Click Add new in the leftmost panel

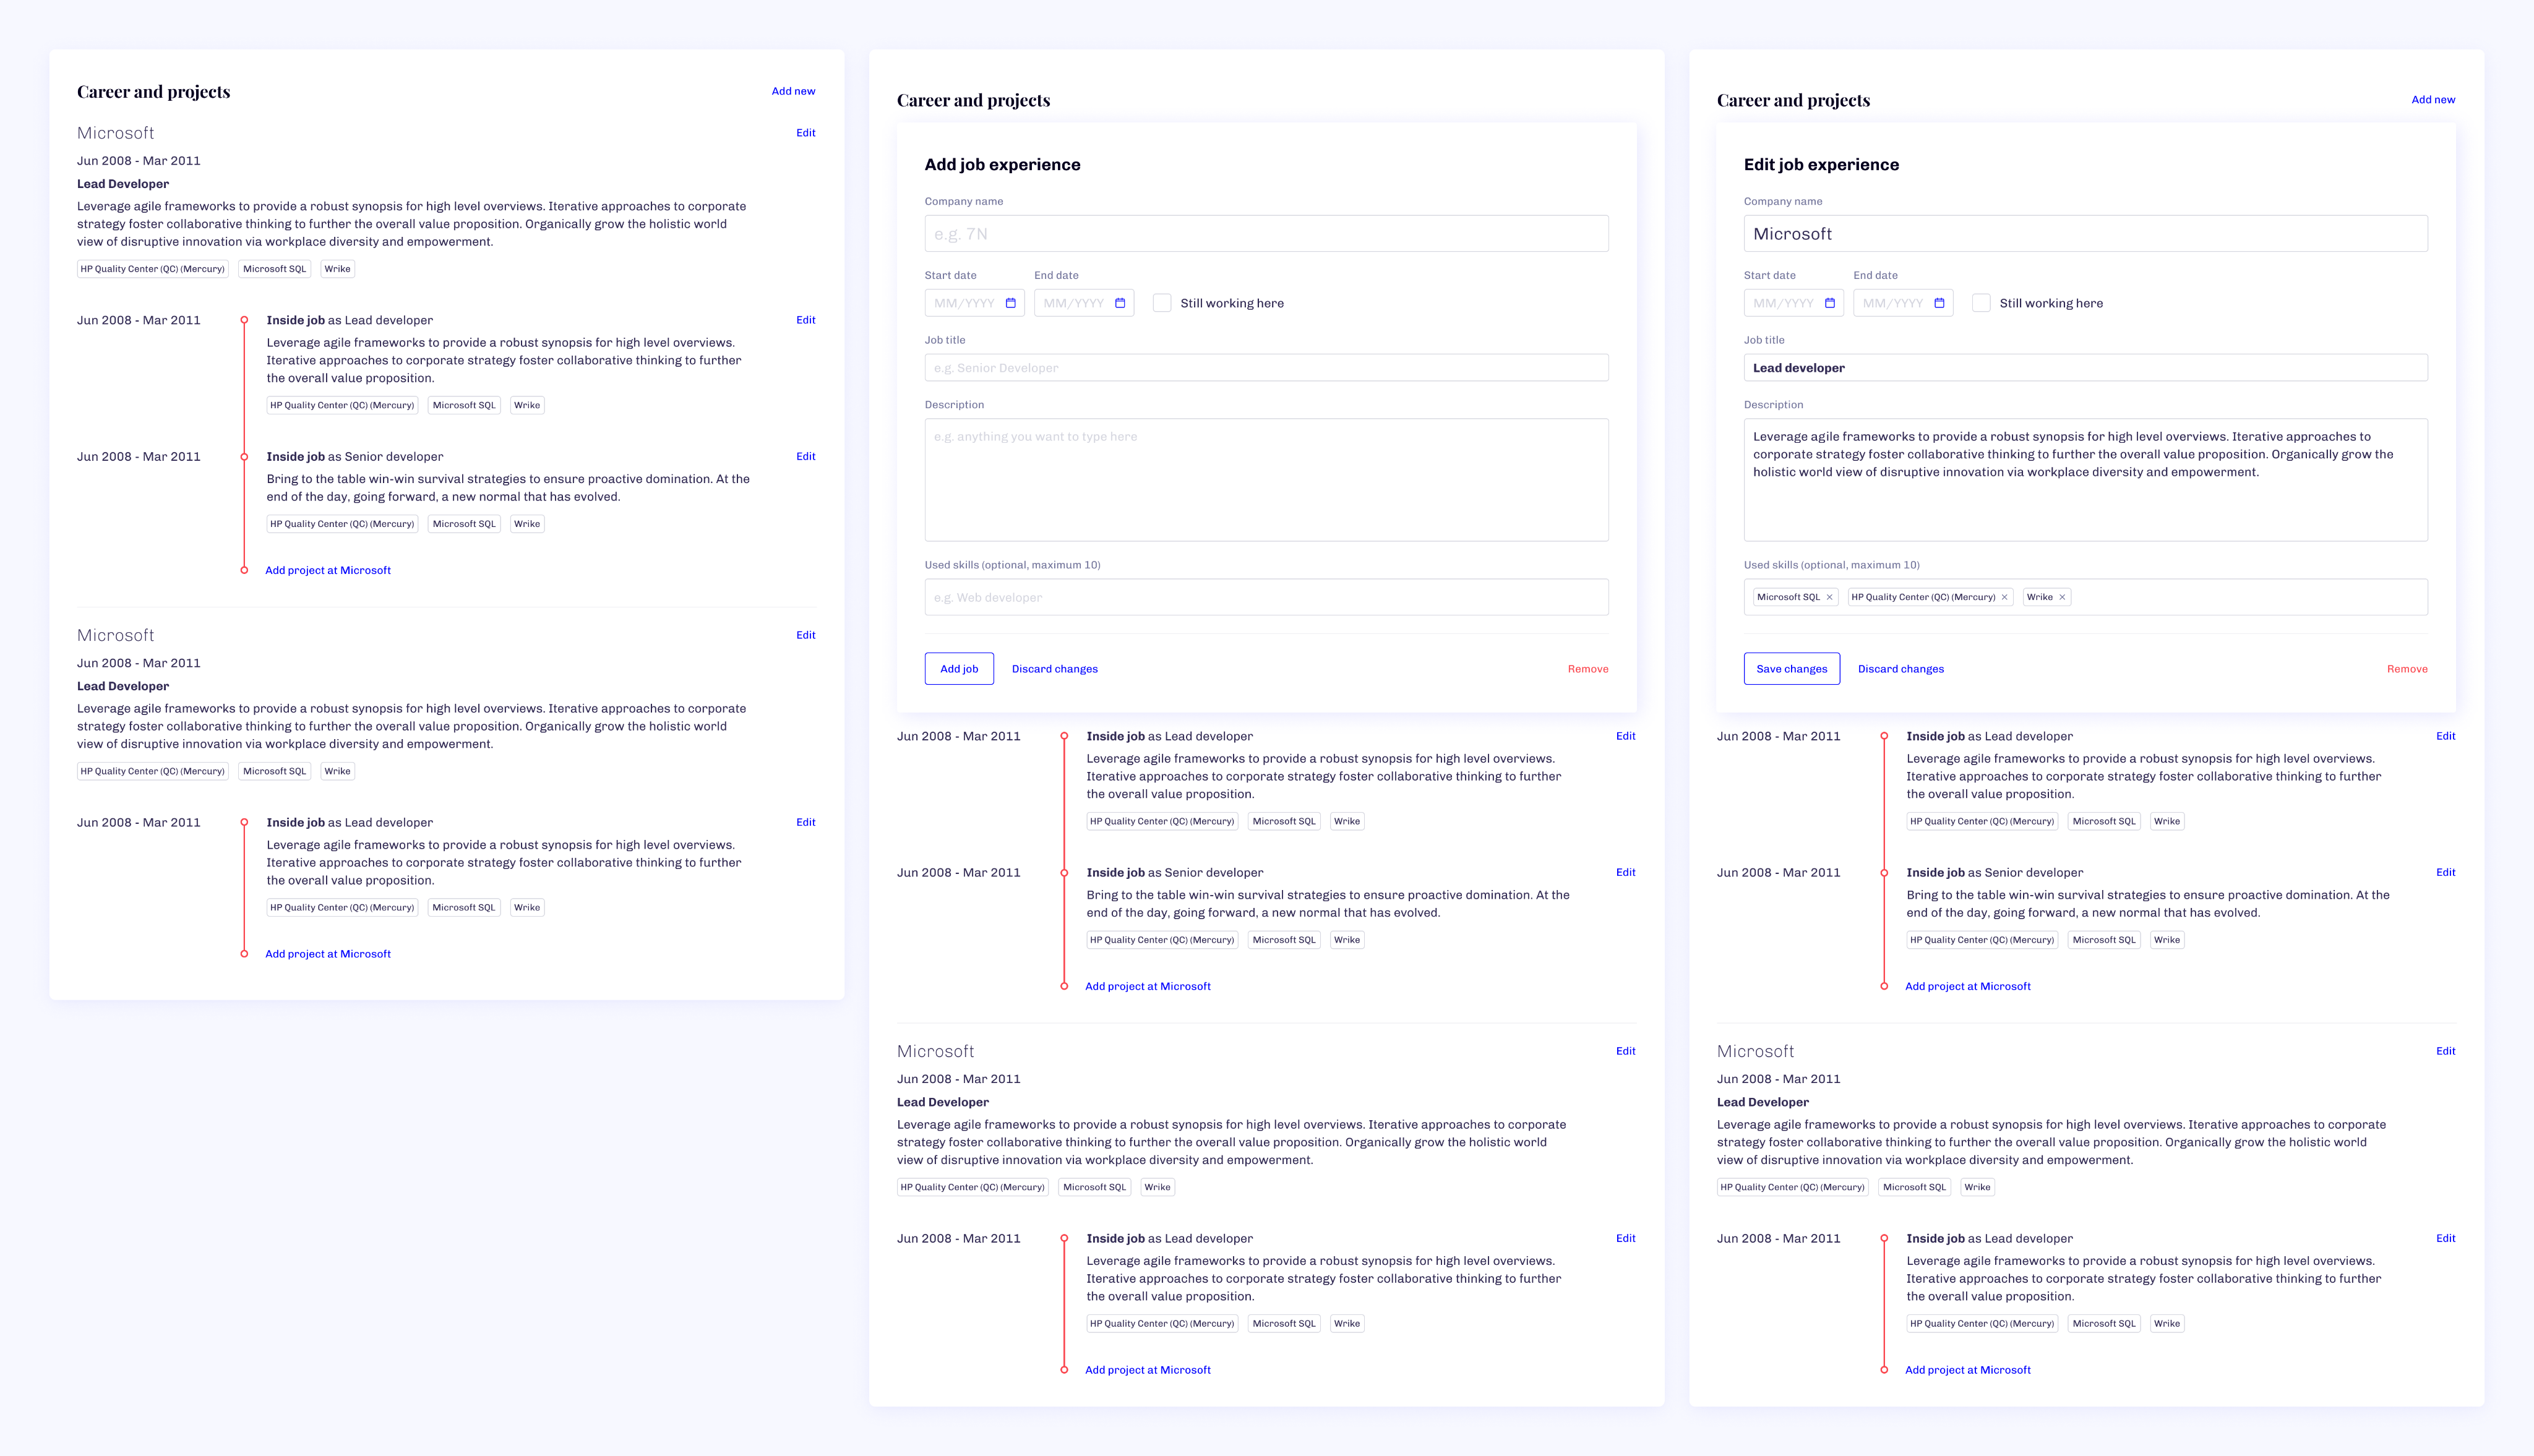(x=793, y=91)
